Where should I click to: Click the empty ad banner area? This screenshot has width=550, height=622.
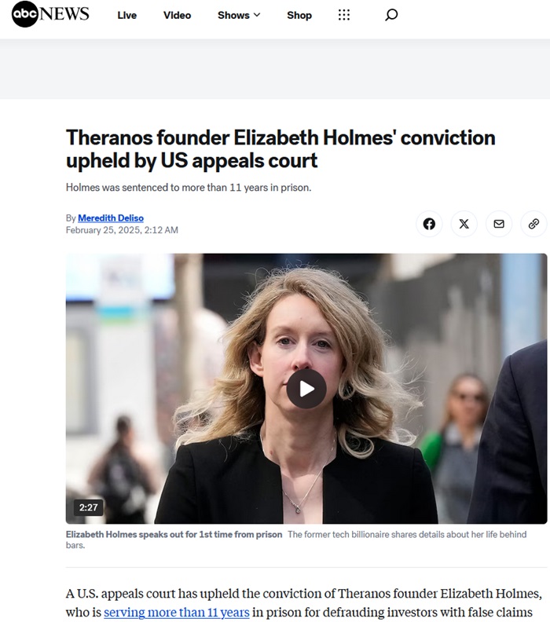(275, 68)
